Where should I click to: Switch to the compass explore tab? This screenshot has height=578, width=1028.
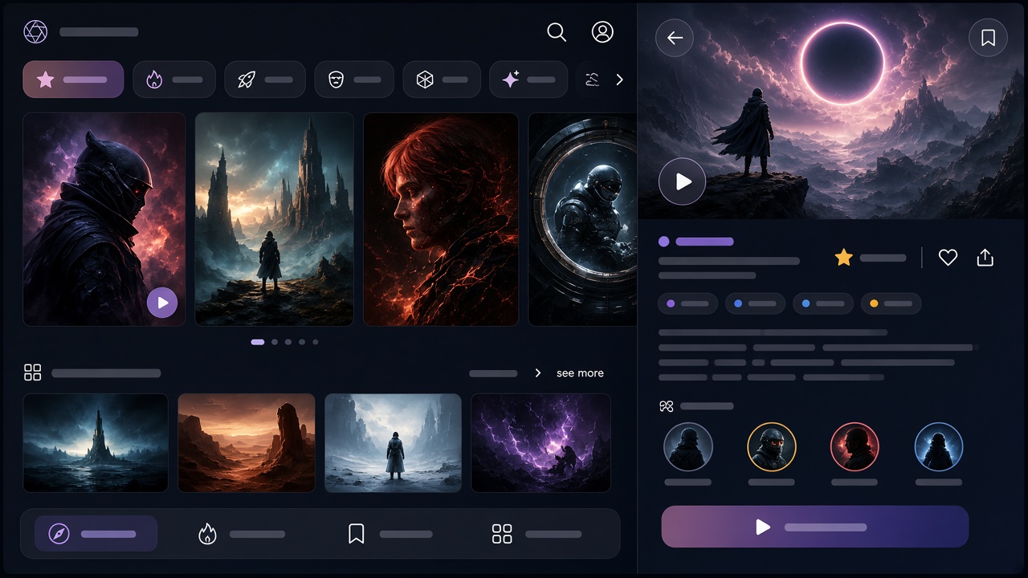click(x=96, y=534)
